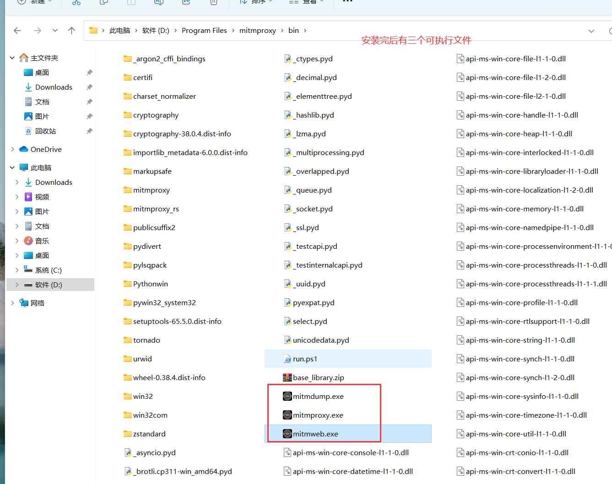Open Downloads under 主文件夹
Viewport: 612px width, 484px height.
click(x=54, y=87)
